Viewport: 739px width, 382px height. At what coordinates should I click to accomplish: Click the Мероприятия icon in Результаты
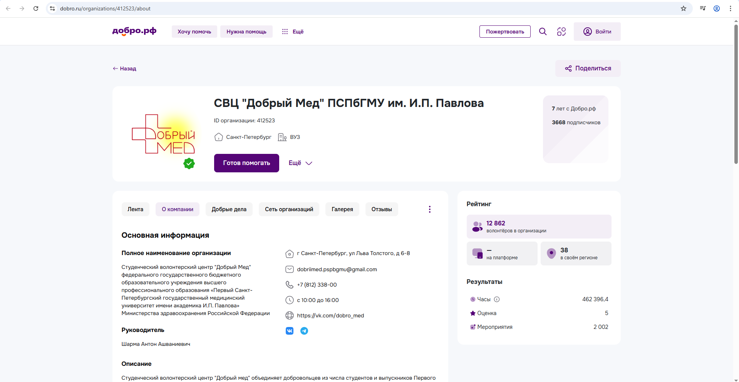point(473,327)
